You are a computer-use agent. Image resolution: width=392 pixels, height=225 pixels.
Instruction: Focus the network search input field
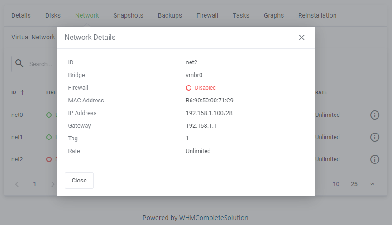coord(41,64)
